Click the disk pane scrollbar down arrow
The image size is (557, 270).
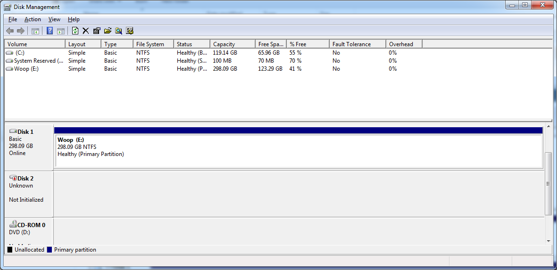click(549, 241)
